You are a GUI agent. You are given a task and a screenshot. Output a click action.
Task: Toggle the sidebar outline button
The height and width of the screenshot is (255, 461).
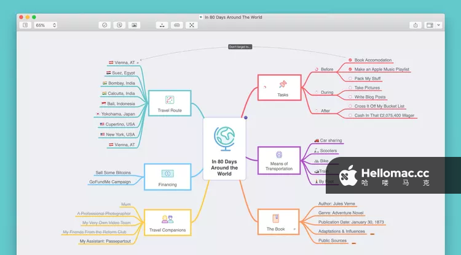[25, 25]
